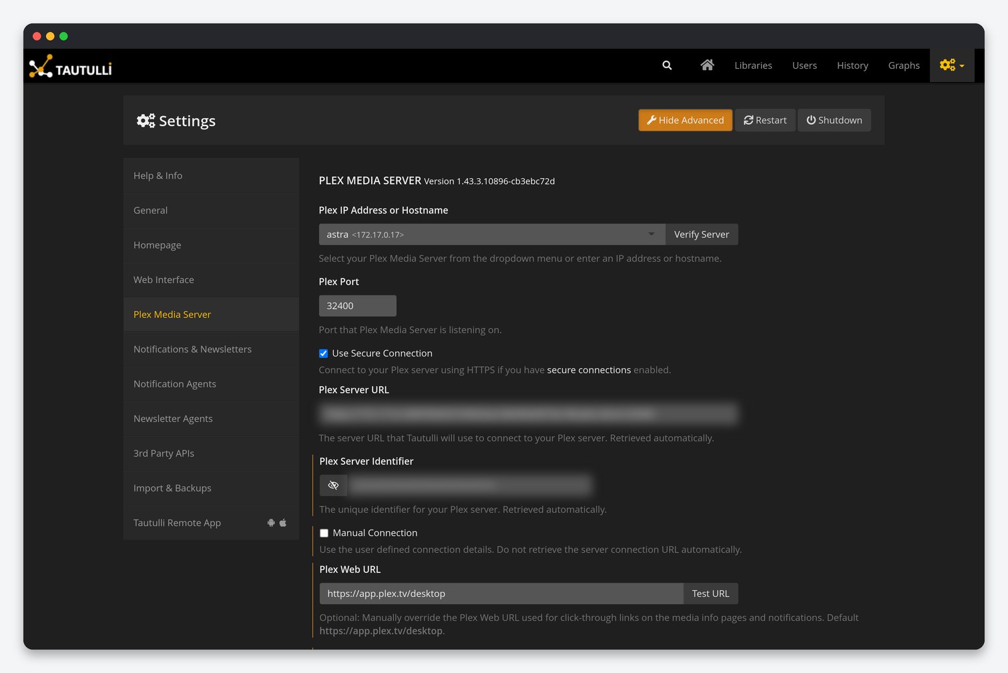Select the Homepage settings tab
Viewport: 1008px width, 673px height.
(211, 245)
